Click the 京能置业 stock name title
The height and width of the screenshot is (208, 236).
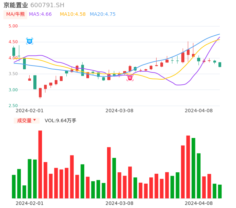(x=15, y=5)
